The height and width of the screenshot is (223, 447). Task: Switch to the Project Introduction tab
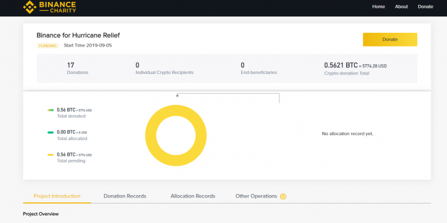(57, 196)
